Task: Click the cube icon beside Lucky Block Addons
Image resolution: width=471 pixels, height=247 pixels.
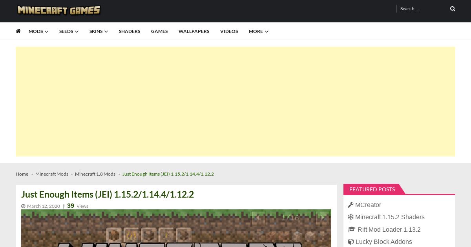Action: 351,242
